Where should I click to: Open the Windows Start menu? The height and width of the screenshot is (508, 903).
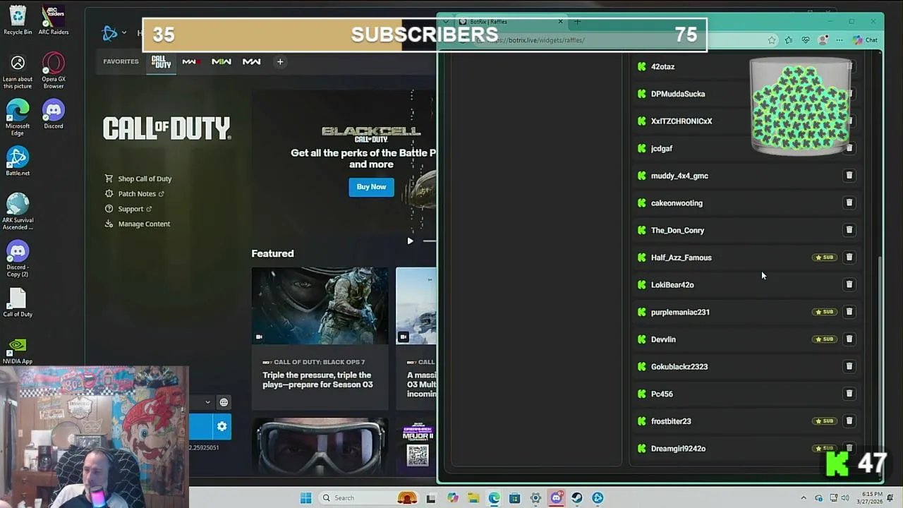[305, 498]
